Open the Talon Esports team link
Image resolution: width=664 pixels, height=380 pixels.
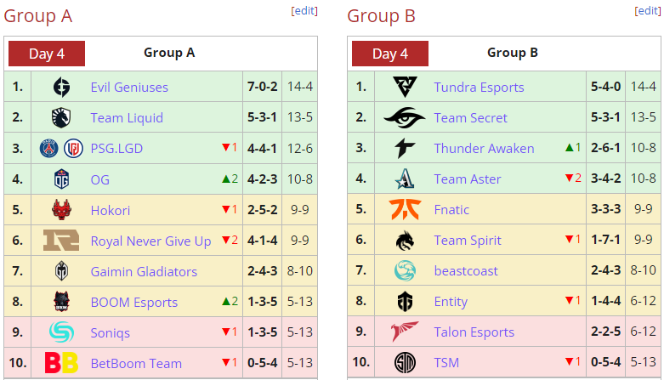point(474,332)
